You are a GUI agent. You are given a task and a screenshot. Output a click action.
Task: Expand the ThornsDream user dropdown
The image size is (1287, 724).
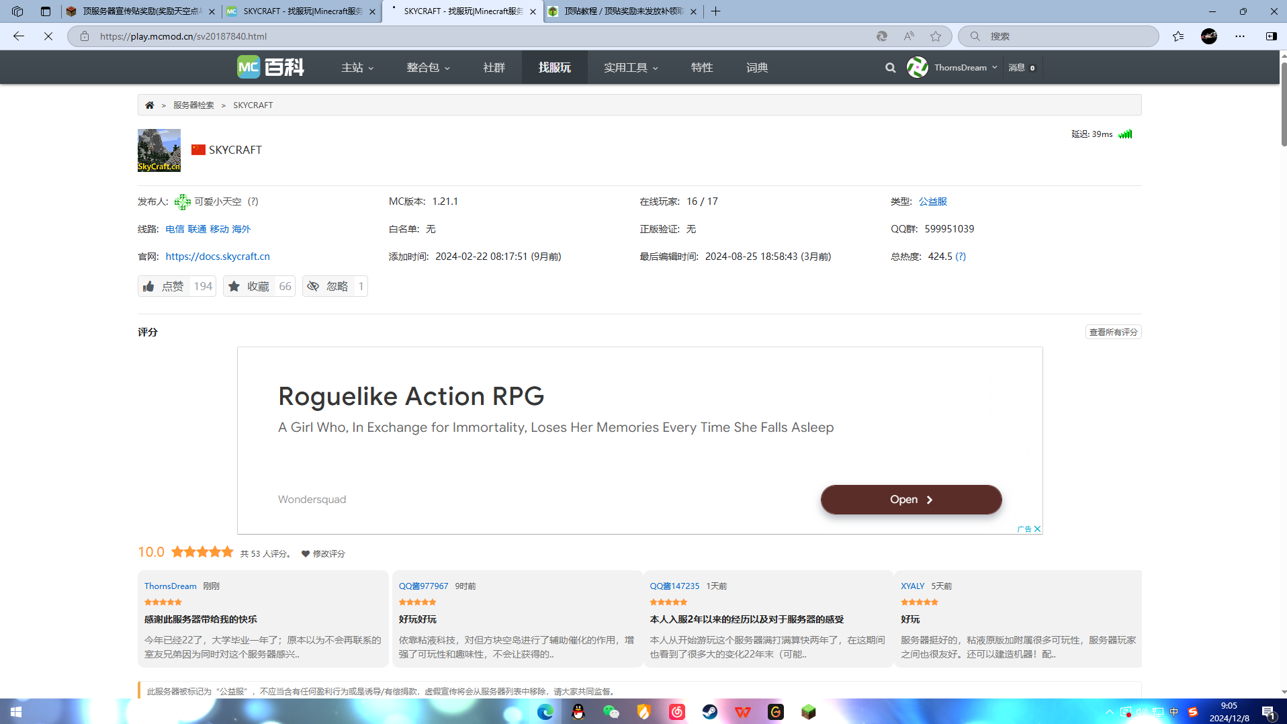click(x=966, y=67)
